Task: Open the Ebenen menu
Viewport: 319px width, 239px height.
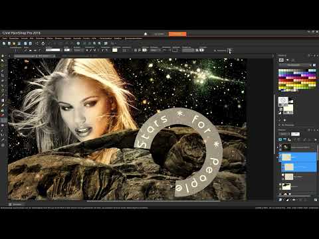Action: [x=58, y=39]
